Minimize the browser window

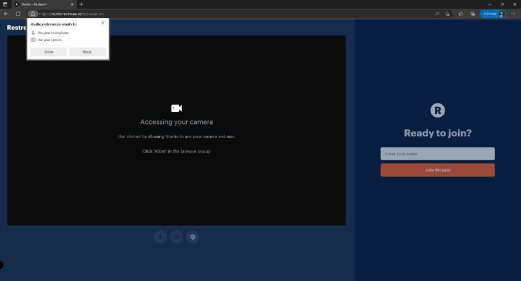click(x=489, y=4)
